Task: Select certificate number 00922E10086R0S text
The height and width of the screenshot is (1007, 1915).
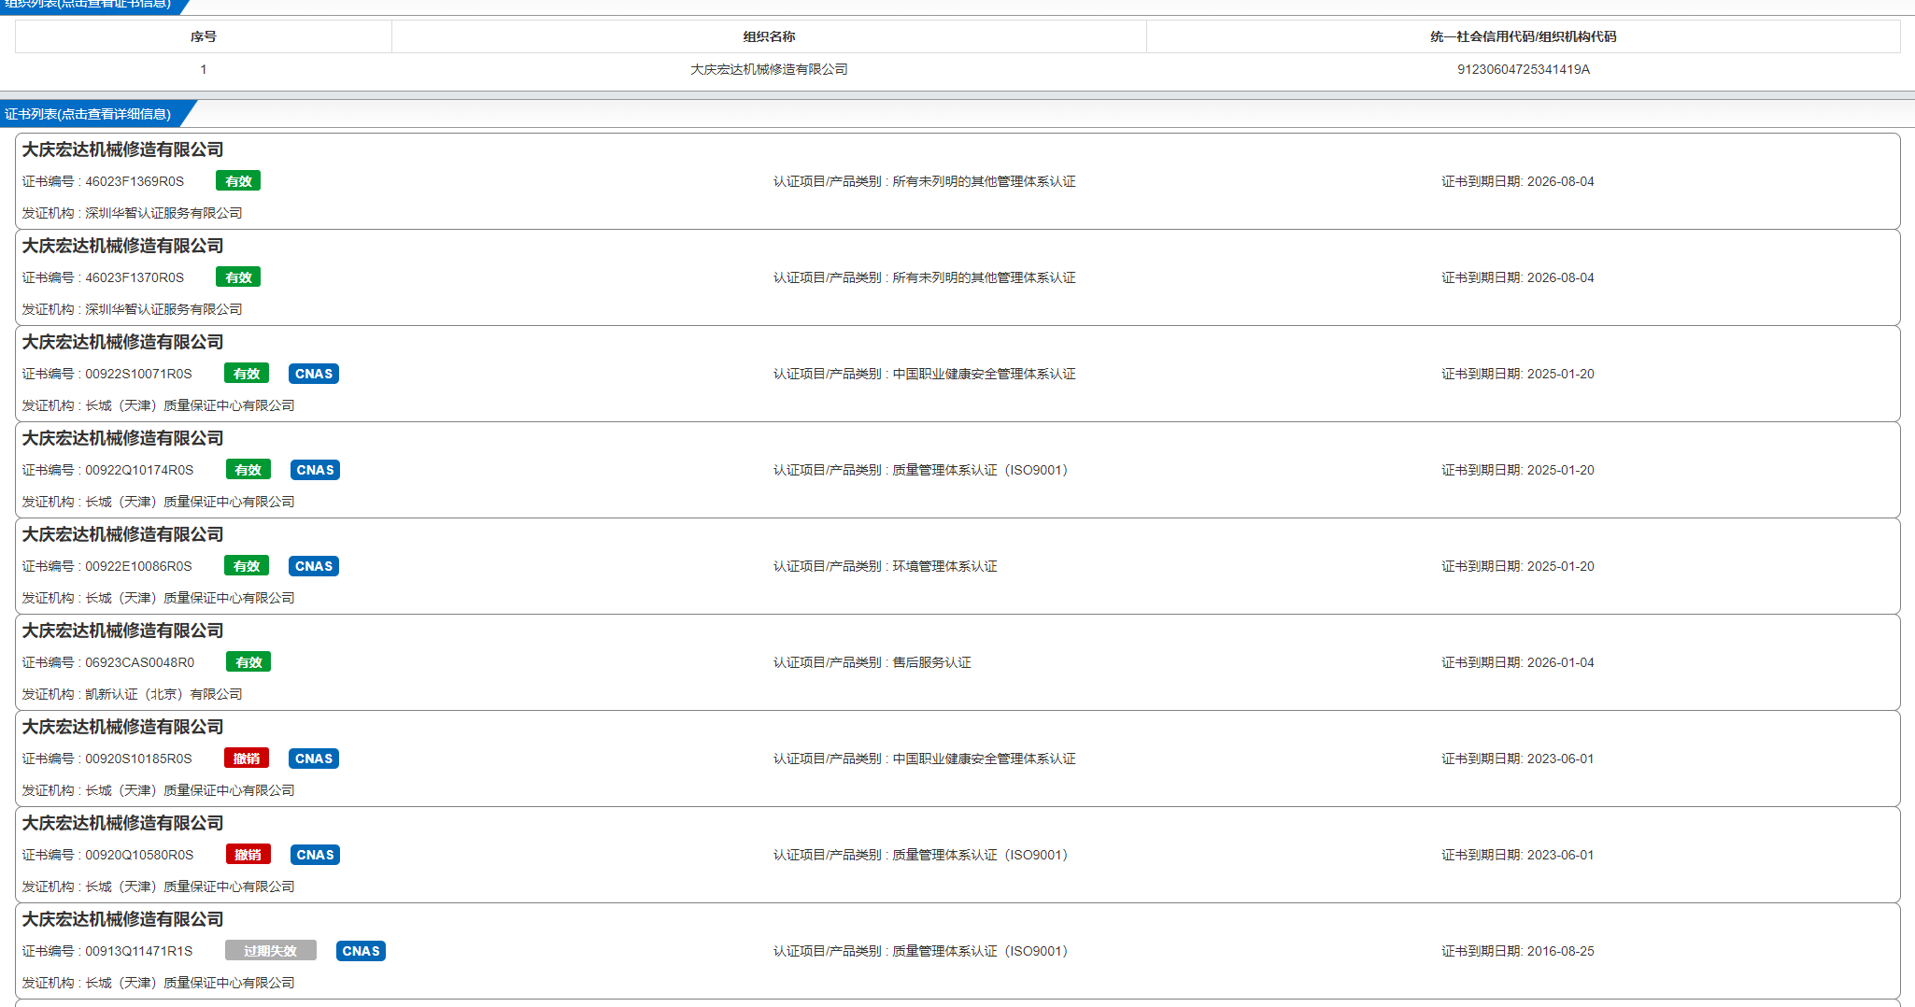Action: (138, 566)
